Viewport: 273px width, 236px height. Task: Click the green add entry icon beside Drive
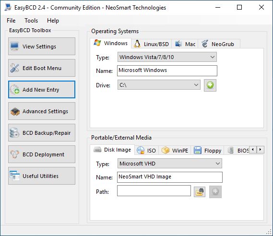click(210, 85)
